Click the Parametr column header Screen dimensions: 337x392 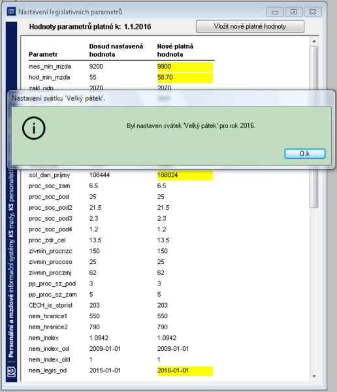[x=43, y=54]
